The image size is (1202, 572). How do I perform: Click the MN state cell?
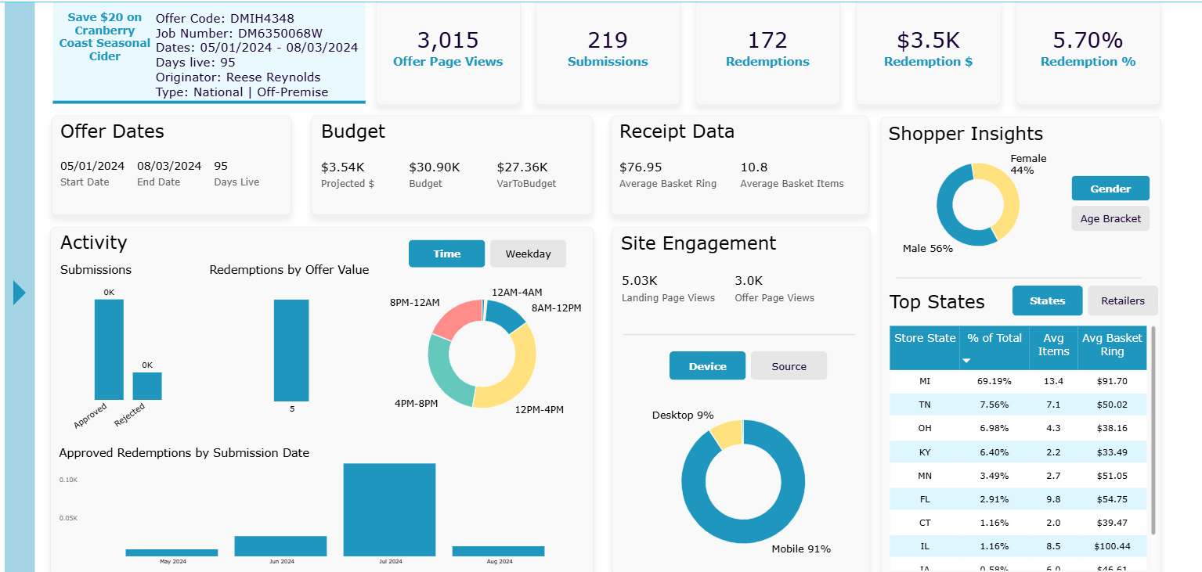925,475
